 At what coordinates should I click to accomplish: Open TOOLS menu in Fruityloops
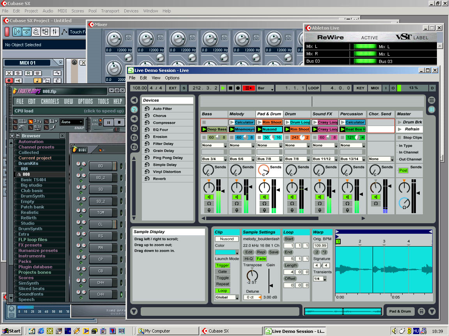(103, 101)
